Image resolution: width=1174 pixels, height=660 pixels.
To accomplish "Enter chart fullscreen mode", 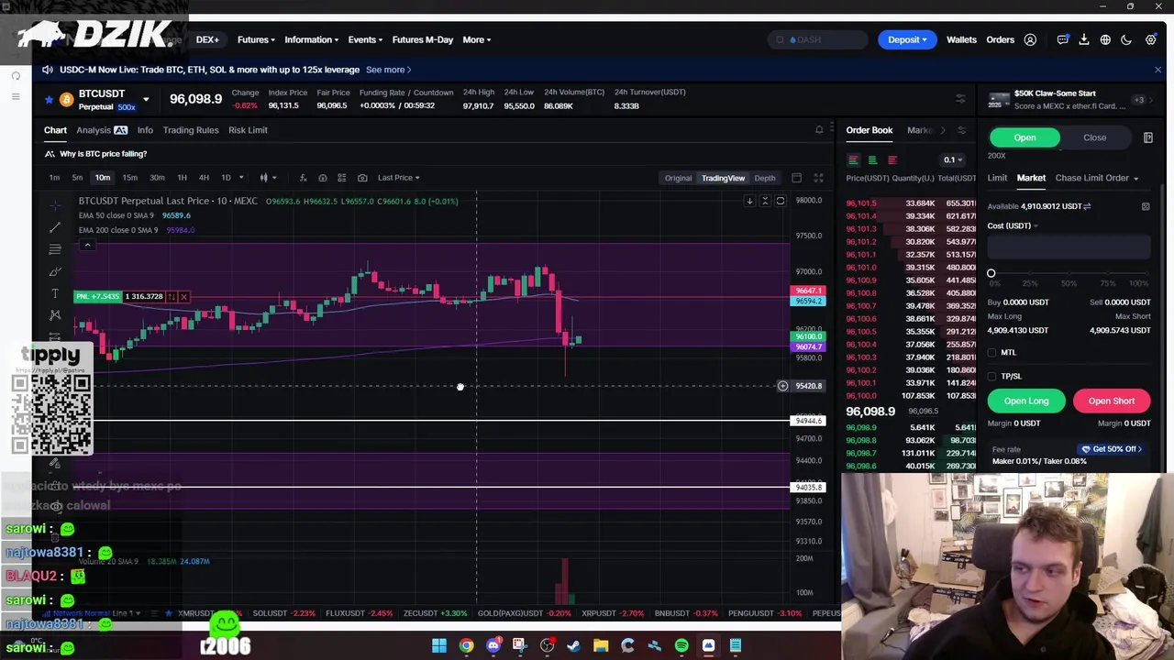I will click(818, 178).
